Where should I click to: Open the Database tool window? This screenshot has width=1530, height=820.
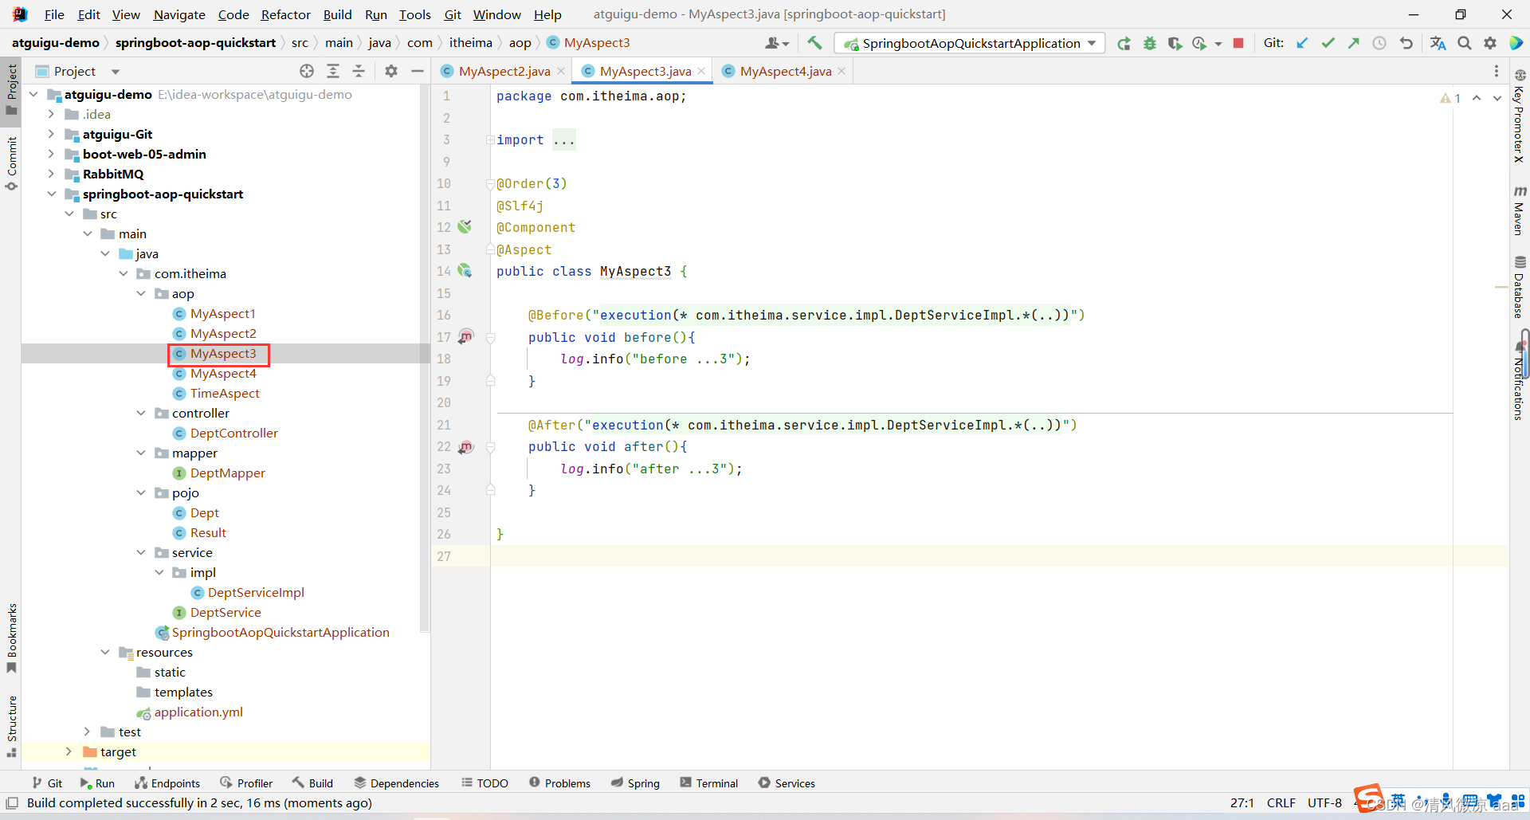pos(1520,287)
